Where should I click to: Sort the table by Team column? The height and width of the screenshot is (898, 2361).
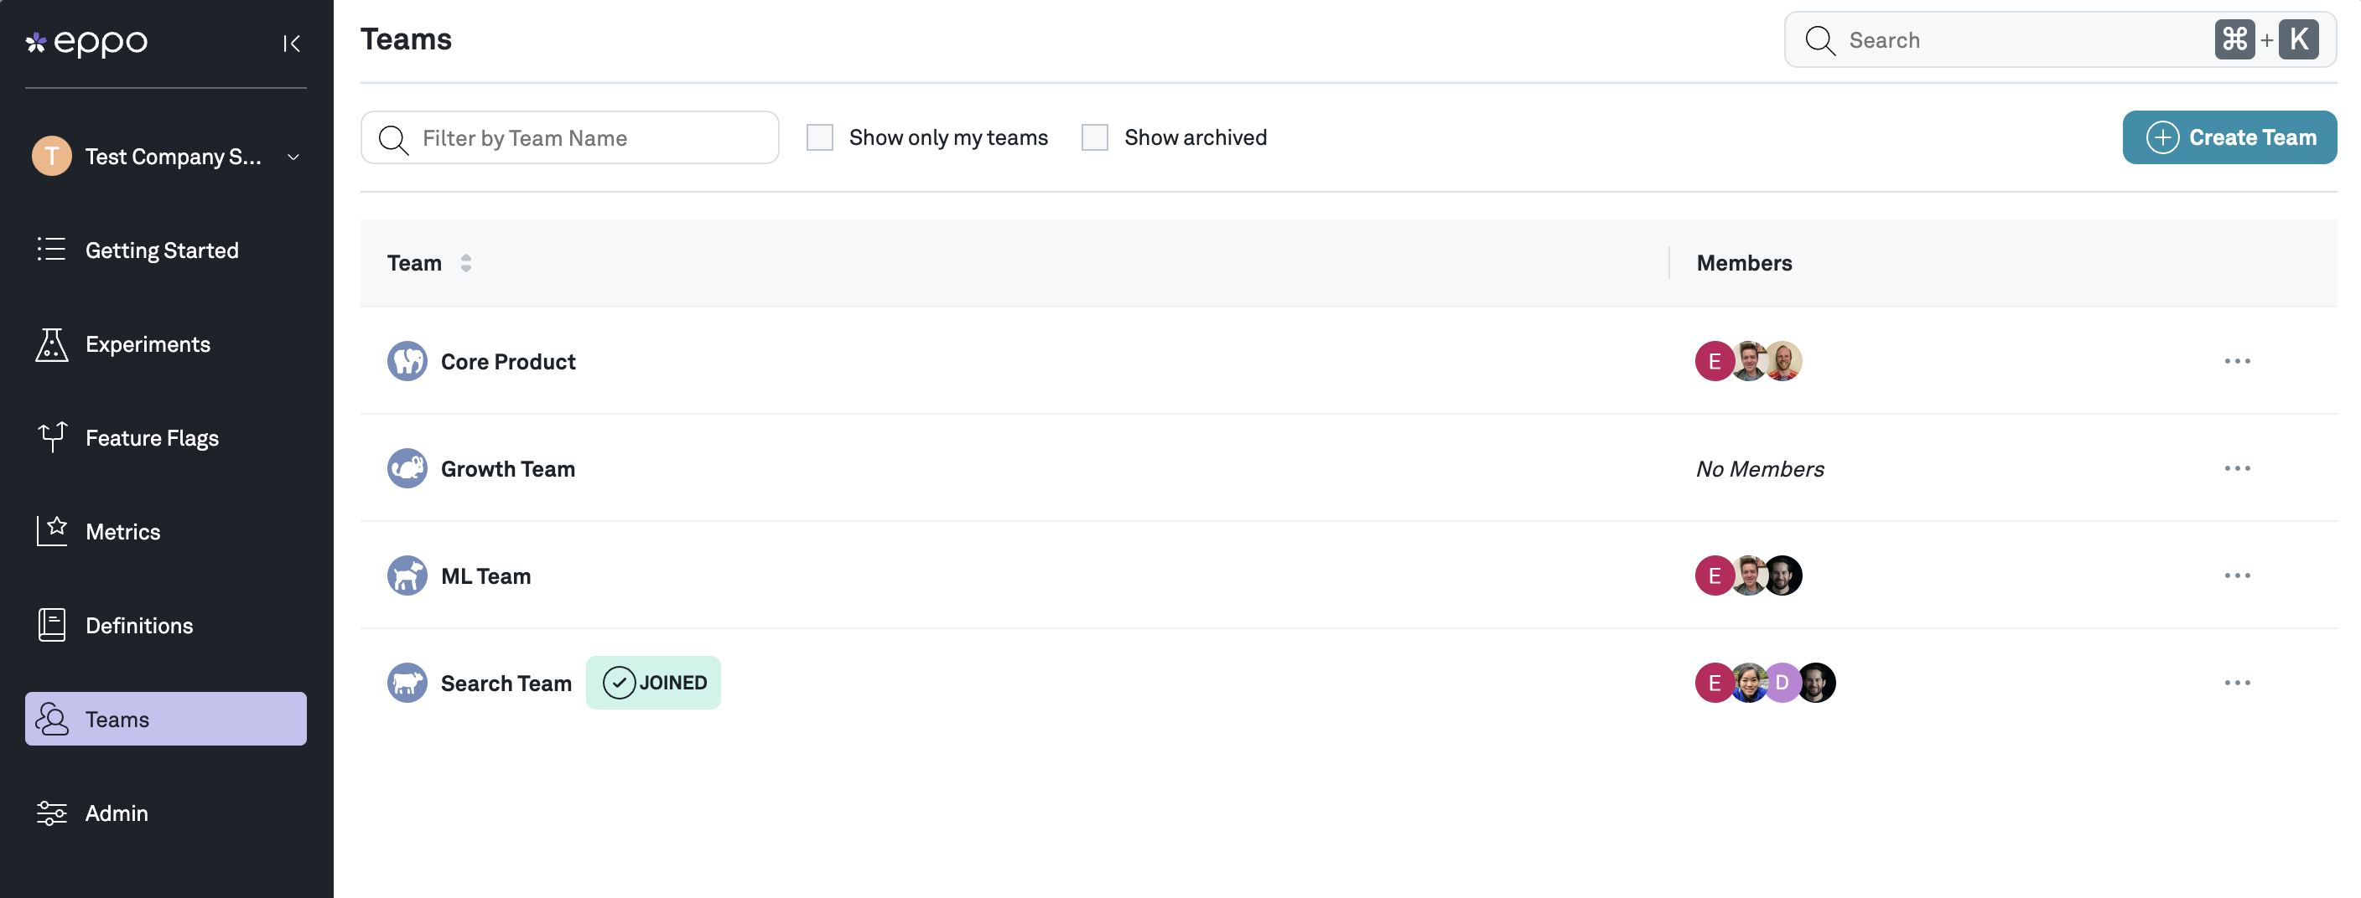465,264
